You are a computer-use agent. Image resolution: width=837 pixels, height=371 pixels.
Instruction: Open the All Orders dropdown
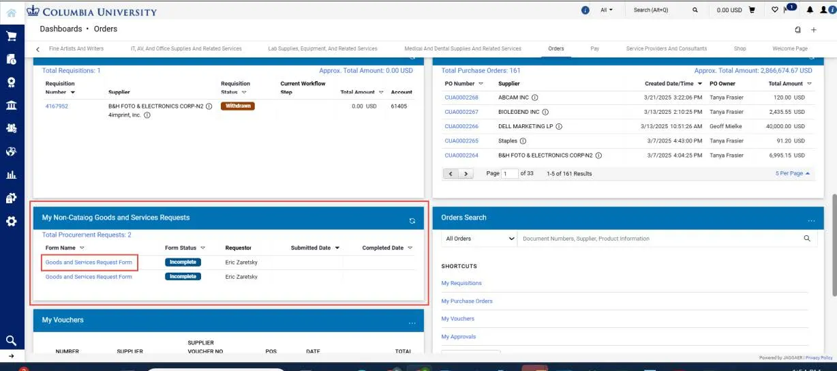(479, 239)
